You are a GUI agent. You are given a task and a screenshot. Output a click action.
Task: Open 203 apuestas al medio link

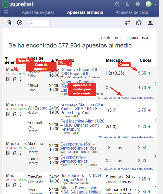[125, 137]
